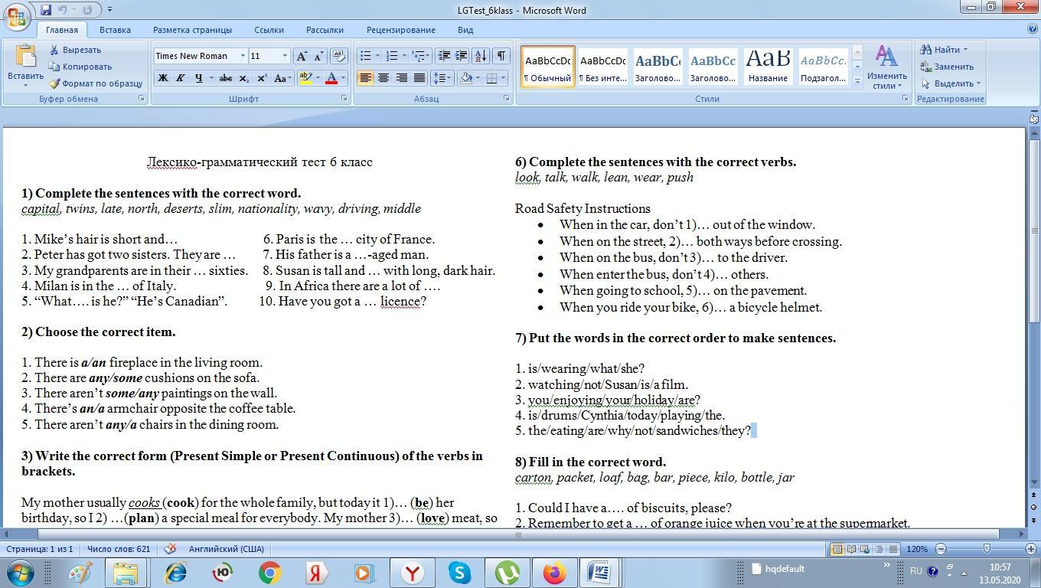The image size is (1041, 588).
Task: Apply superscript formatting
Action: [x=262, y=78]
